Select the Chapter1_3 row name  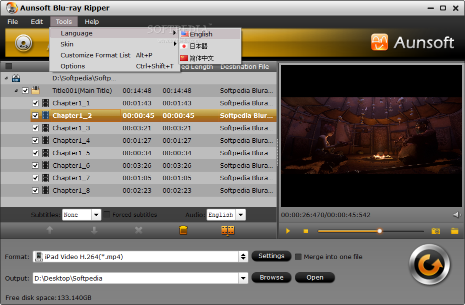(71, 128)
